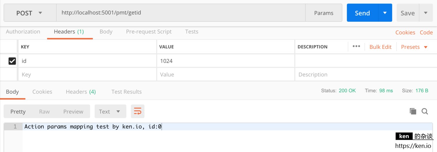Viewport: 437px width, 152px height.
Task: Toggle word wrap icon in response toolbar
Action: point(138,111)
